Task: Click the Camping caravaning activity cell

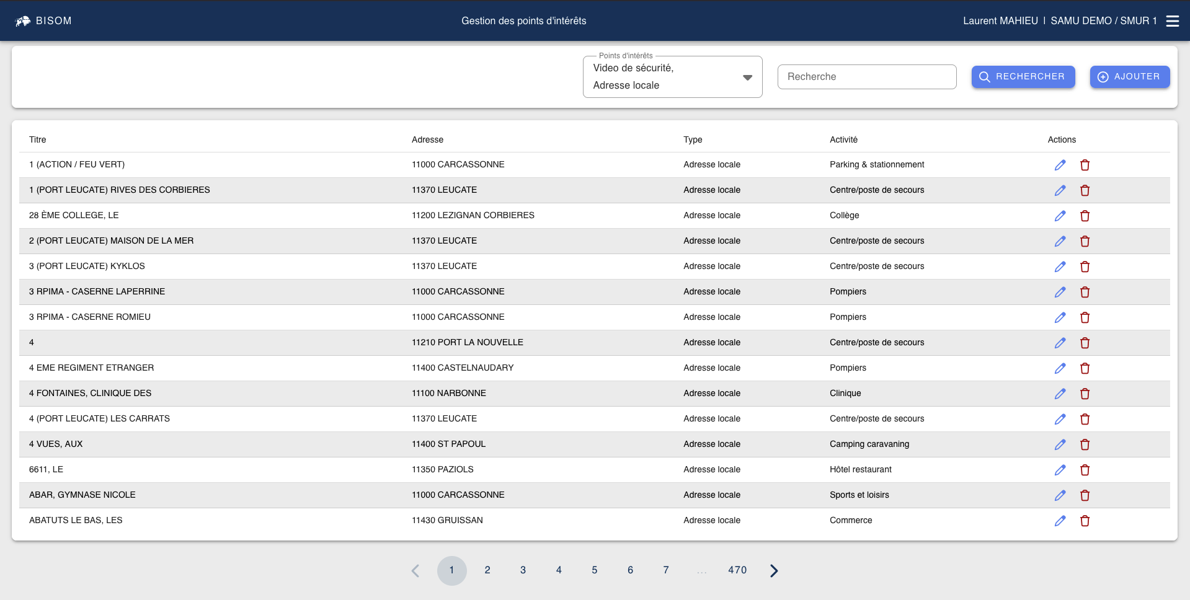Action: (869, 444)
